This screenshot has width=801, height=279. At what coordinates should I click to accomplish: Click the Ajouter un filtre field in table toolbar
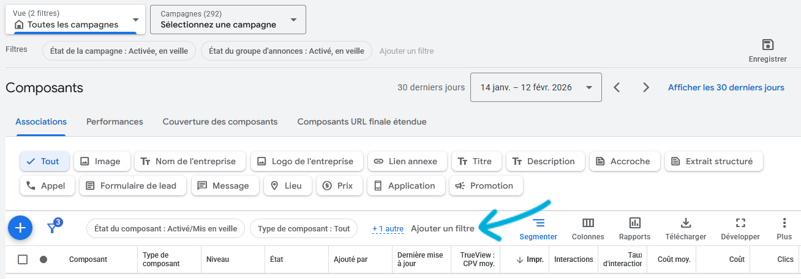(x=442, y=228)
